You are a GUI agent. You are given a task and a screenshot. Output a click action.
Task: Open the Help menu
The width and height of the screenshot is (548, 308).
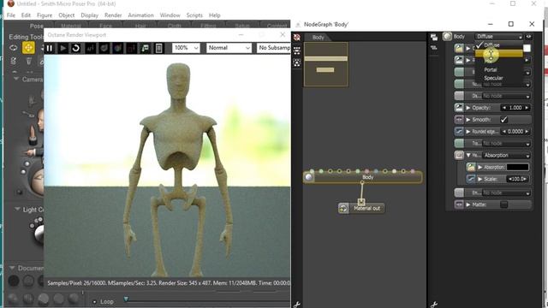(x=215, y=15)
